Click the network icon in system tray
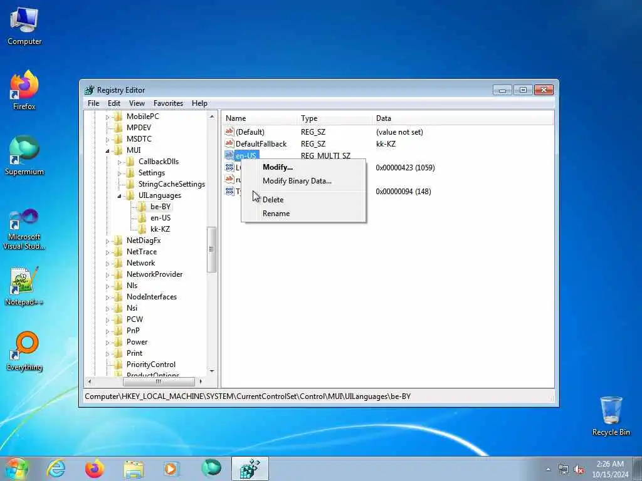 (564, 470)
